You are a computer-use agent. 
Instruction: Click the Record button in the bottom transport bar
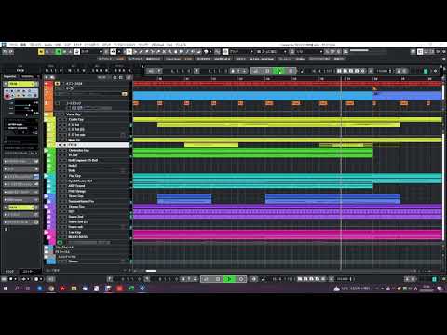[241, 279]
